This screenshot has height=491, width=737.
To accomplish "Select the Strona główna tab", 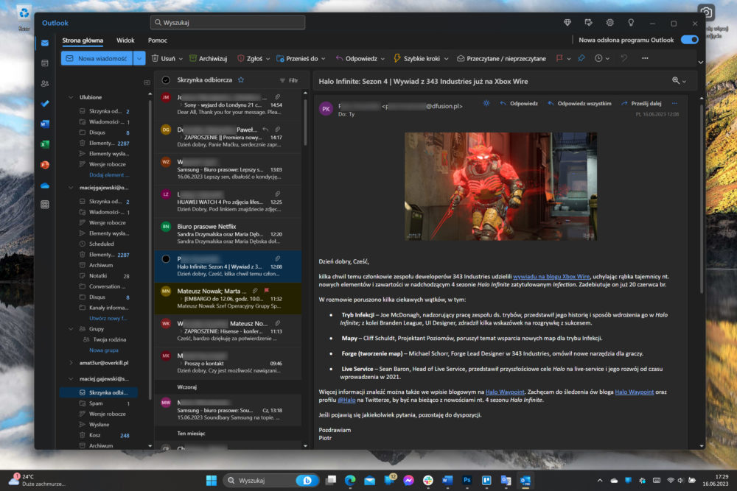I will (83, 40).
